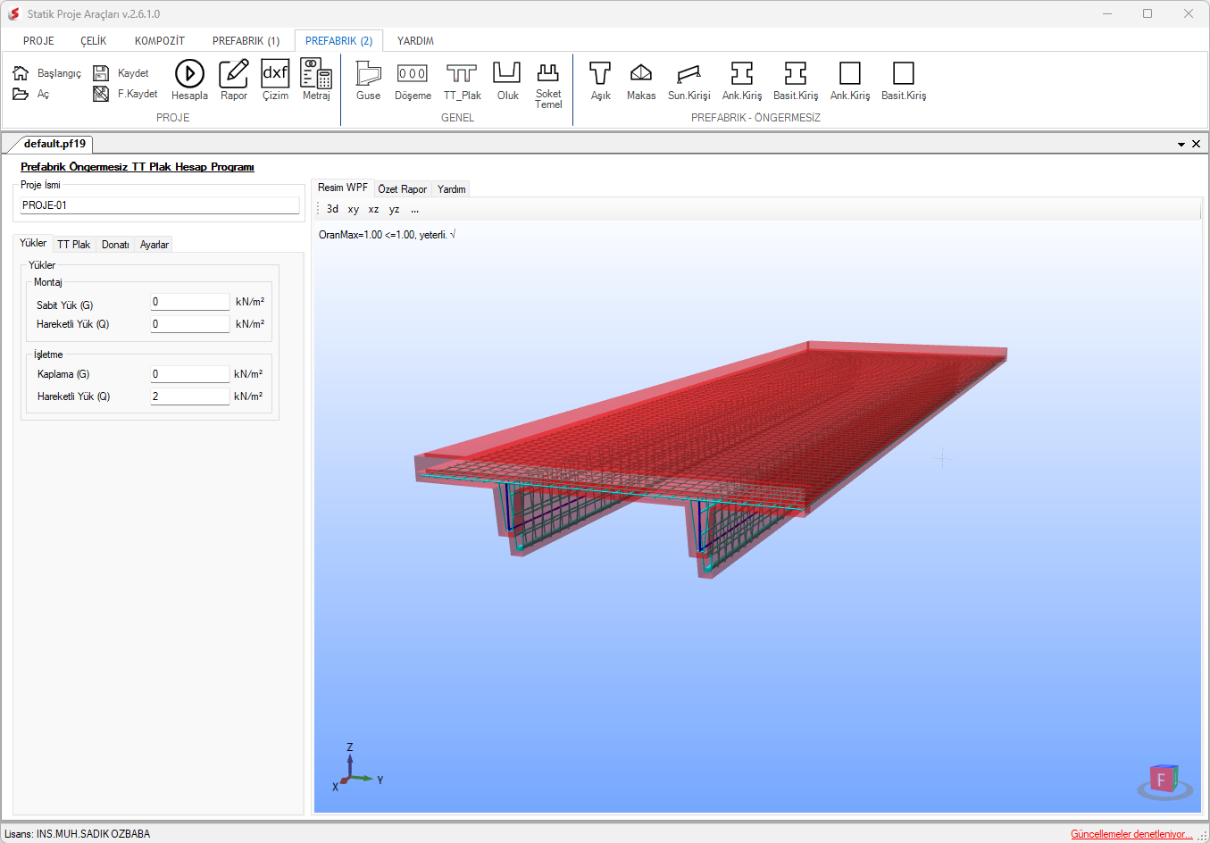This screenshot has width=1210, height=843.
Task: Click the Güncellemeler denetleniyor link
Action: pyautogui.click(x=1131, y=834)
